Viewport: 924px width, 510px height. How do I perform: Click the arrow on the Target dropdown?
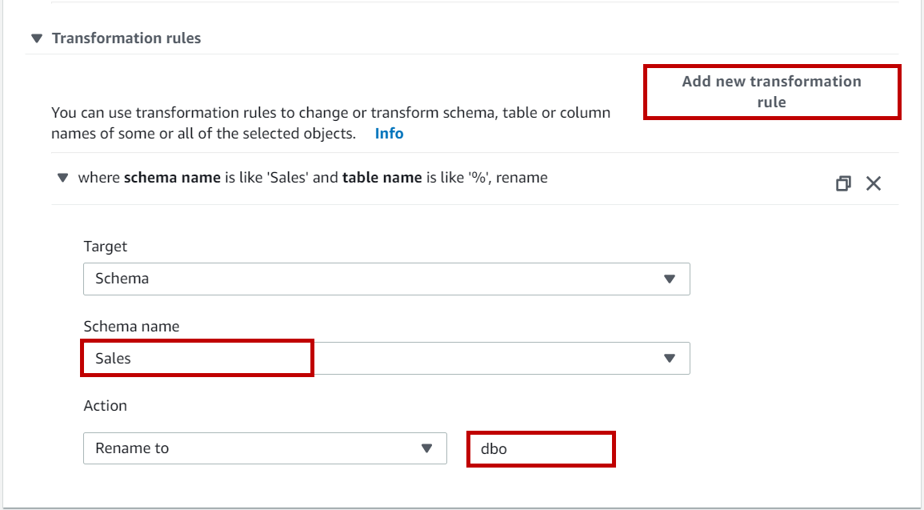pyautogui.click(x=670, y=279)
